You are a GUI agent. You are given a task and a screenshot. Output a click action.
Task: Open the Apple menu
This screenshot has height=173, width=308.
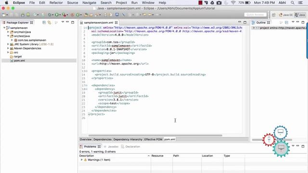click(6, 3)
